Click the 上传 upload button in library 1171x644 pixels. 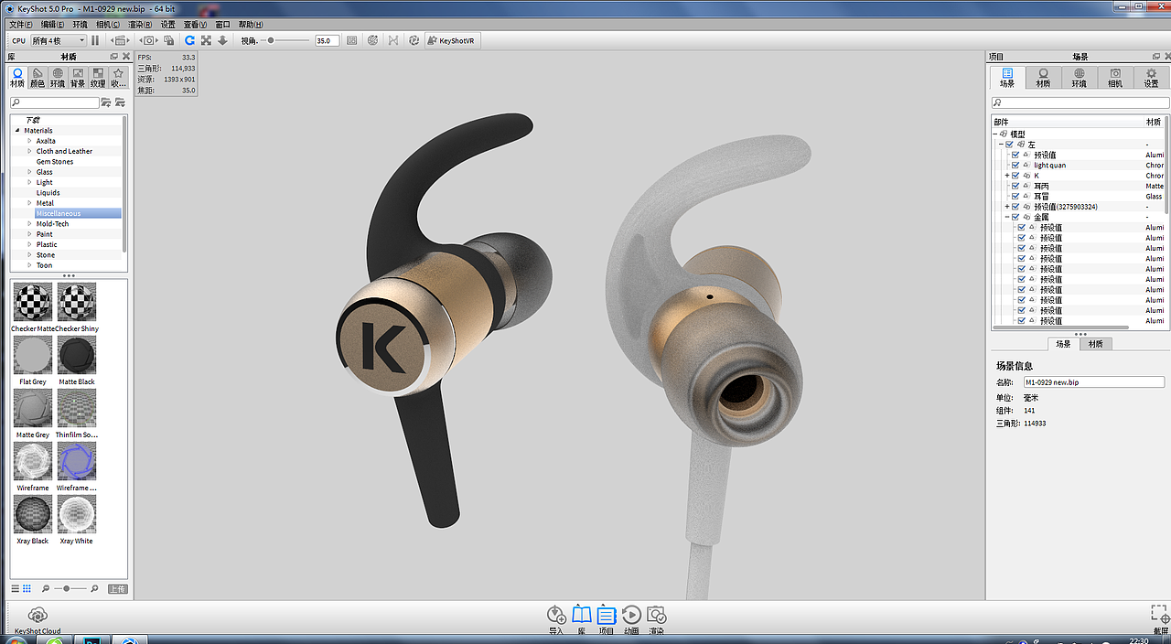point(118,588)
